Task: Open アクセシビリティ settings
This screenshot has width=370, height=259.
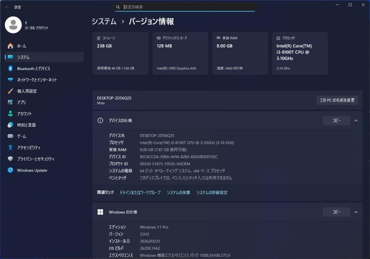Action: 44,148
